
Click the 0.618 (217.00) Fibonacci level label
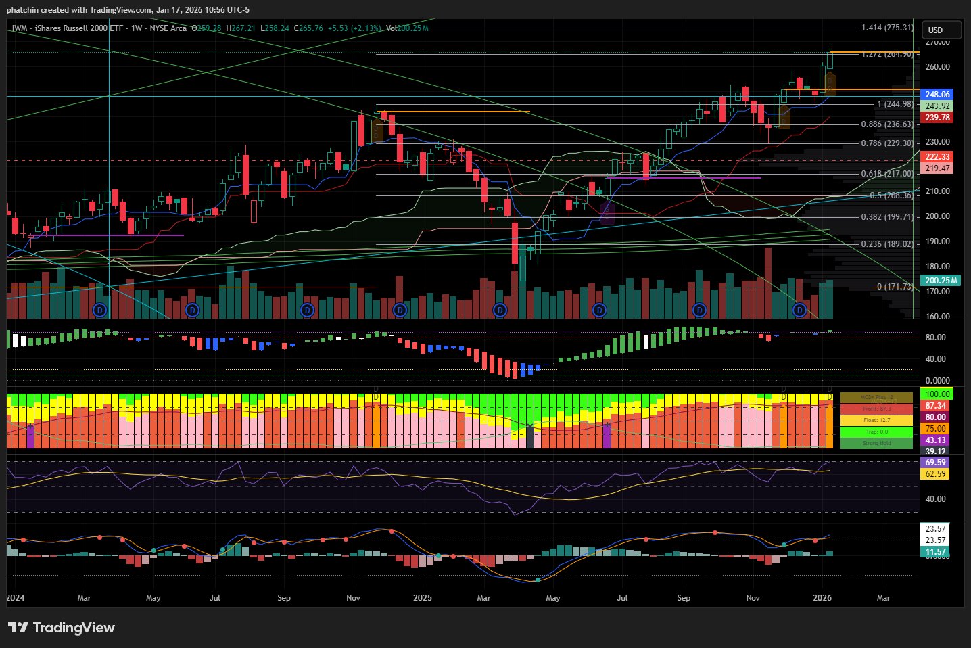click(887, 174)
